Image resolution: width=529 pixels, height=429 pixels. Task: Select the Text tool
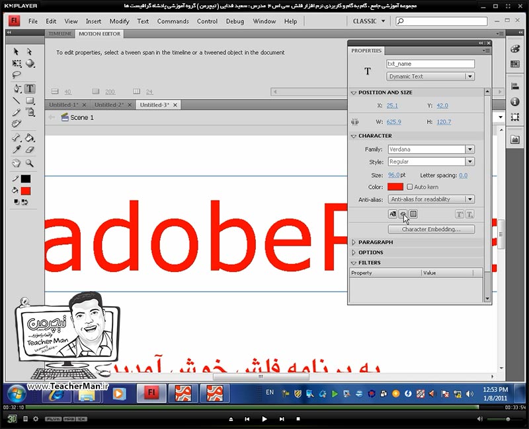tap(30, 88)
